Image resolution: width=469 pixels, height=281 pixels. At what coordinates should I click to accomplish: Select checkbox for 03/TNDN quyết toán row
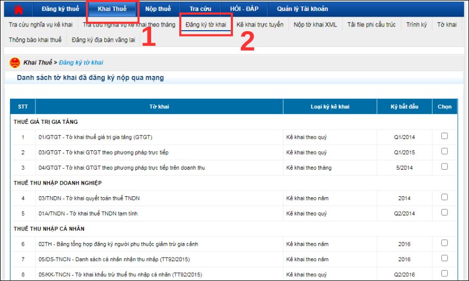[x=445, y=197]
